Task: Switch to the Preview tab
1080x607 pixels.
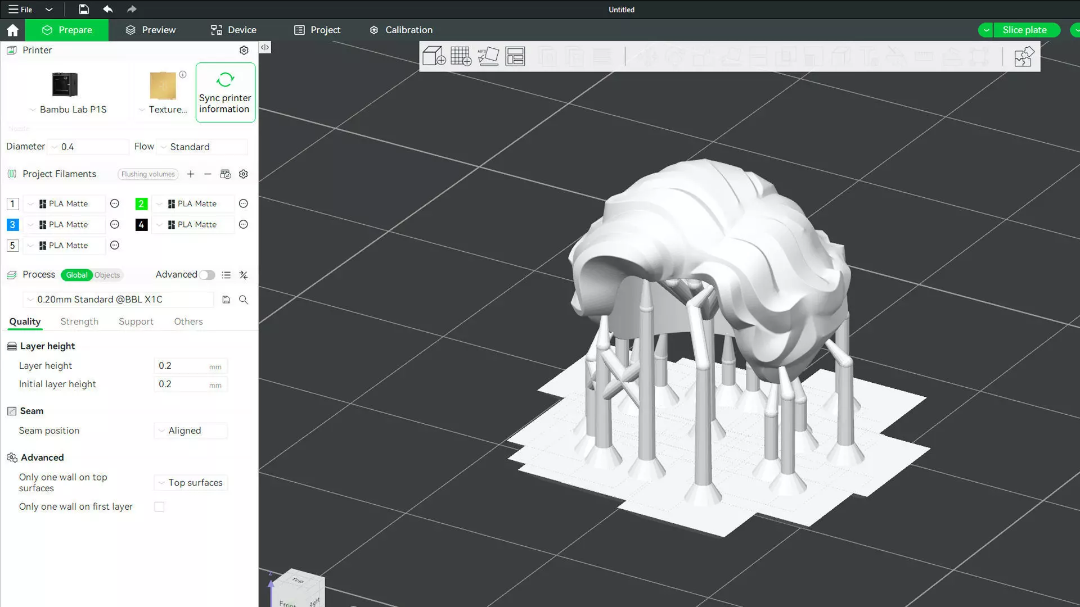Action: tap(150, 30)
